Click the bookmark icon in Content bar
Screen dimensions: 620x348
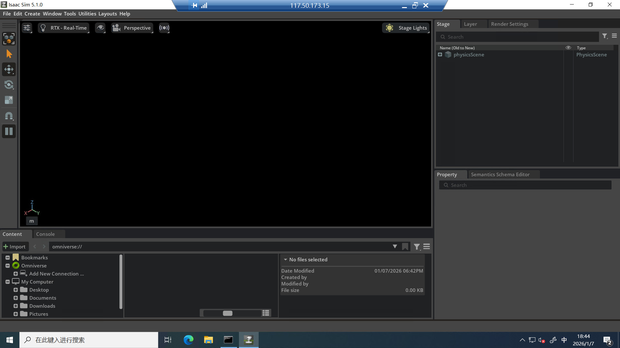pos(405,247)
